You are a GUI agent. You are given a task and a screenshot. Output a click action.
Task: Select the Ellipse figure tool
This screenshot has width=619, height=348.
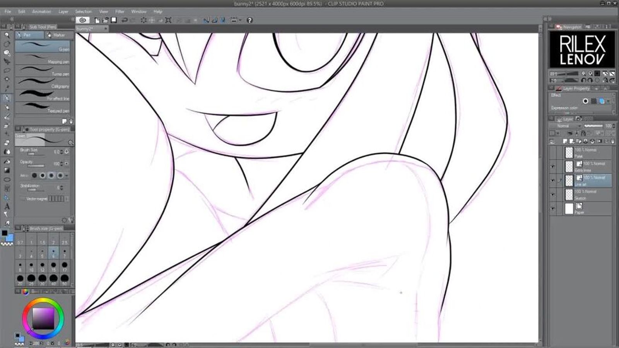7,179
